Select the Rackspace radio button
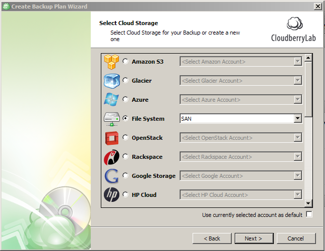The width and height of the screenshot is (325, 251). click(x=125, y=156)
